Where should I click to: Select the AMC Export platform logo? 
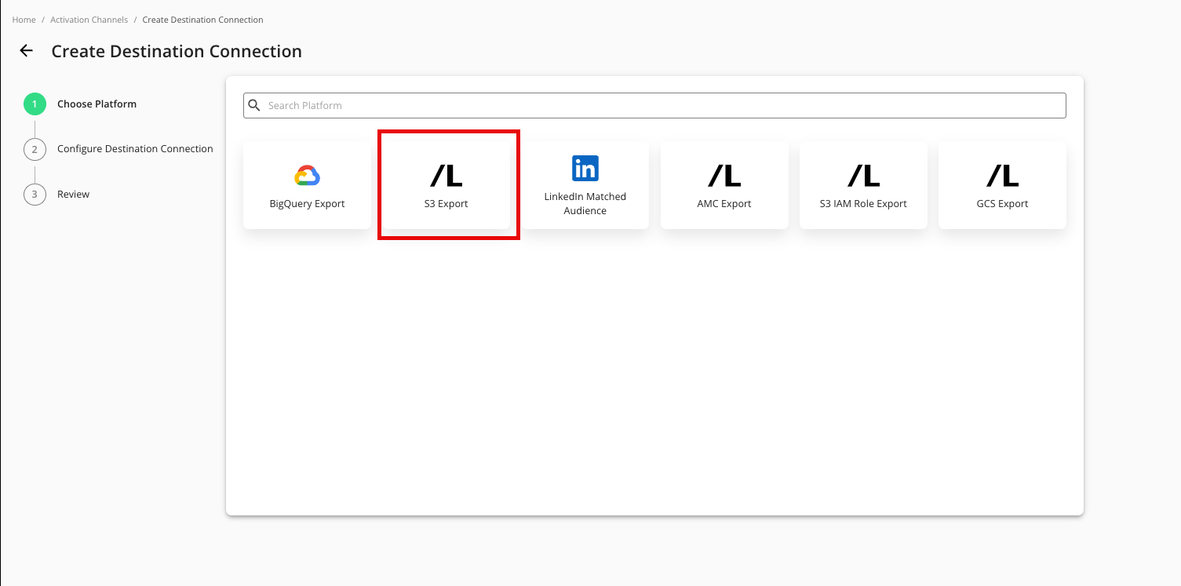(724, 177)
